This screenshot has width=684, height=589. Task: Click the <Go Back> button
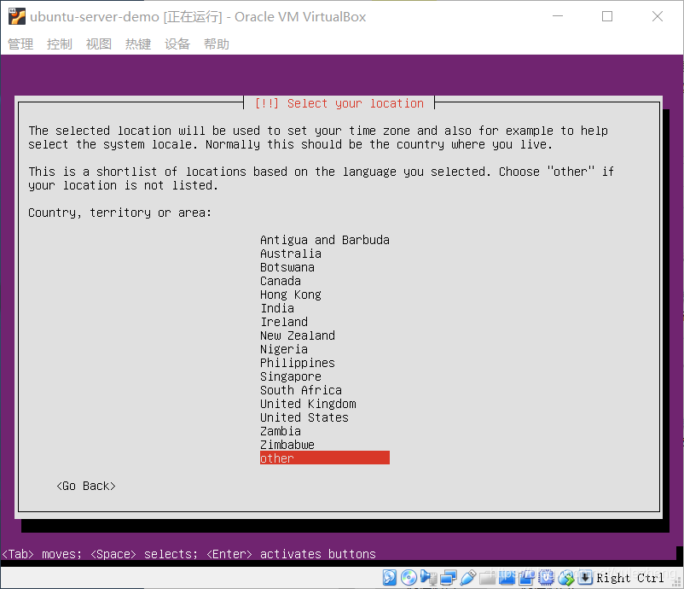point(86,486)
